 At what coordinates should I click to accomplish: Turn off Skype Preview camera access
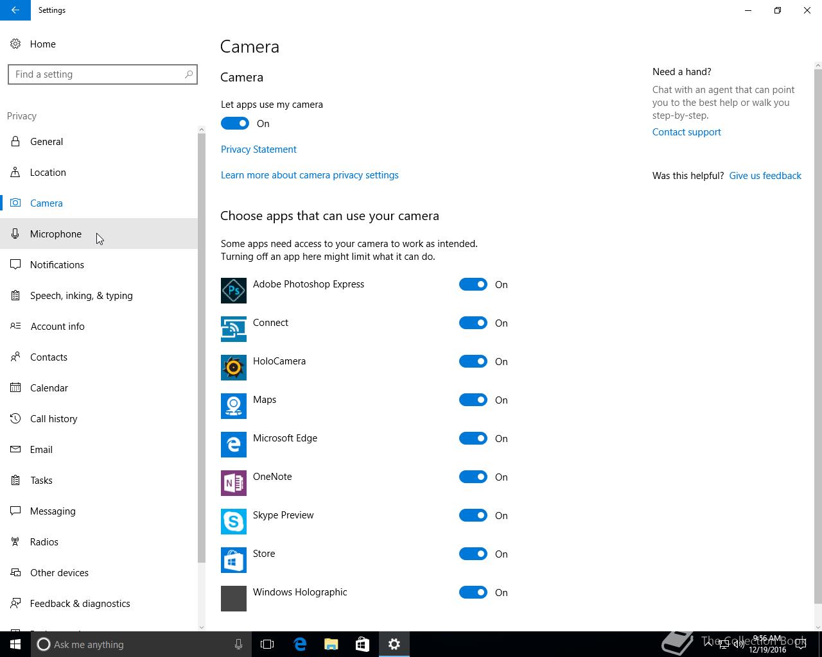tap(473, 515)
